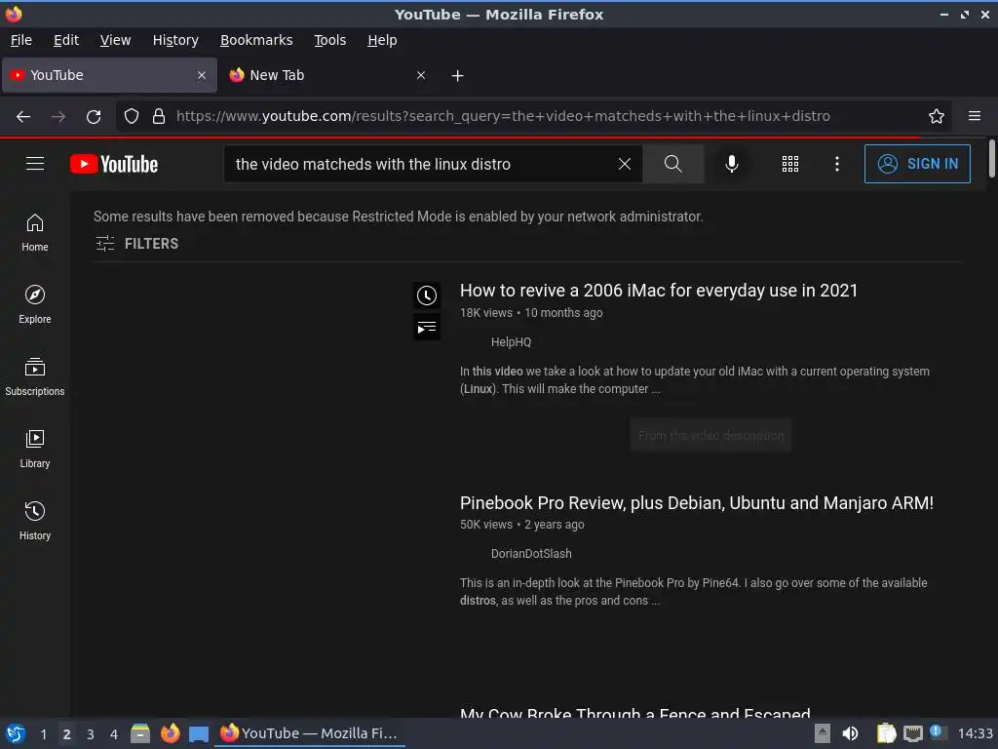Open the History menu in menu bar
This screenshot has height=749, width=998.
tap(175, 40)
